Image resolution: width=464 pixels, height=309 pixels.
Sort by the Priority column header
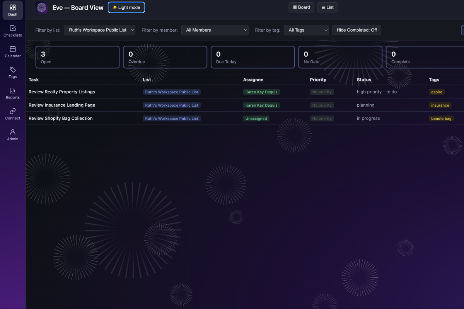point(318,80)
